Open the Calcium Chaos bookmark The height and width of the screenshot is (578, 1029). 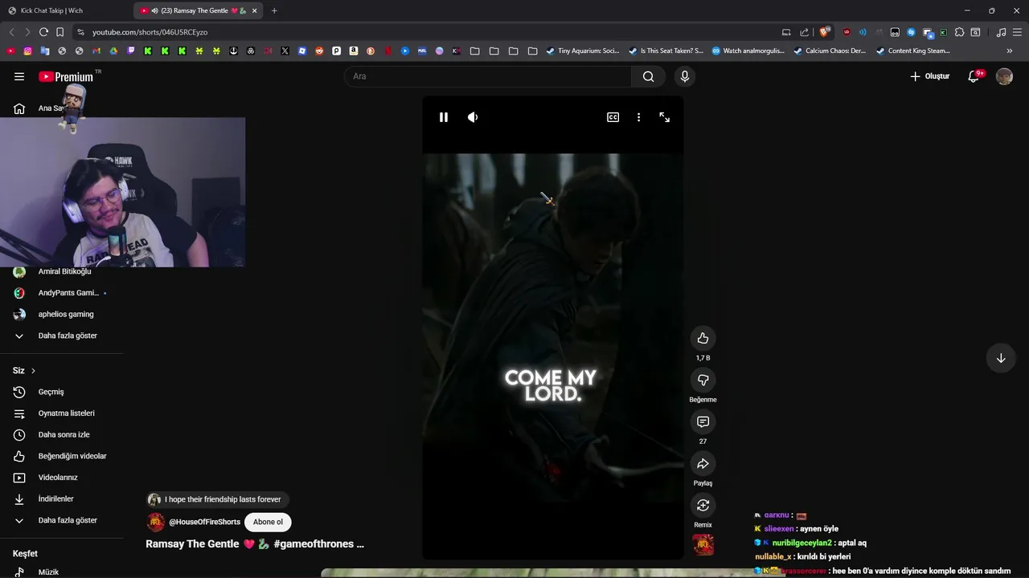tap(830, 51)
